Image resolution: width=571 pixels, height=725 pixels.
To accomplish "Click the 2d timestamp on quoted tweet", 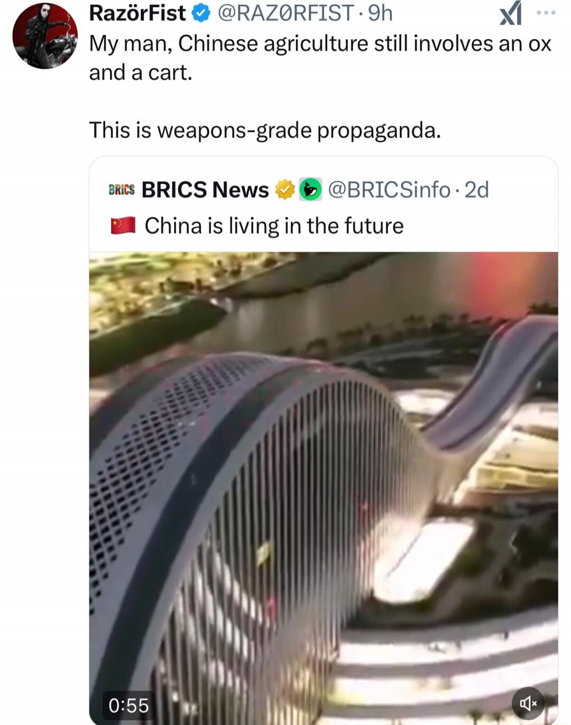I will pos(476,190).
